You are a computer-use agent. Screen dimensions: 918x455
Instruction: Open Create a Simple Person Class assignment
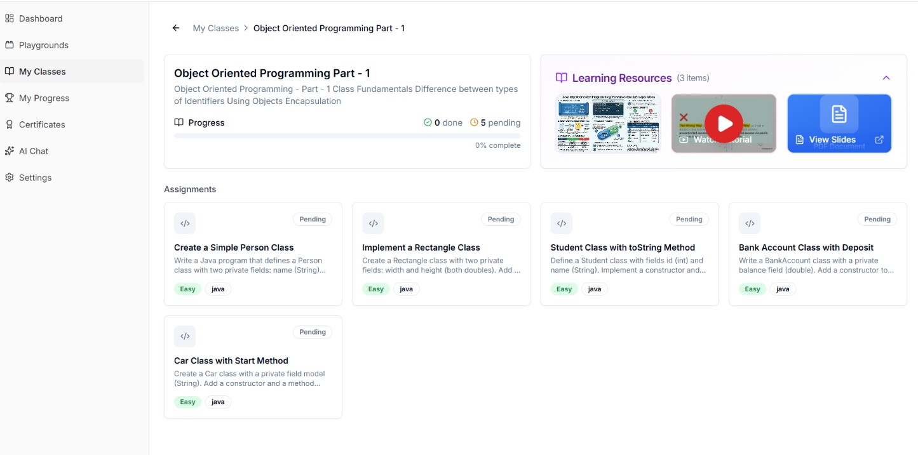pos(234,247)
